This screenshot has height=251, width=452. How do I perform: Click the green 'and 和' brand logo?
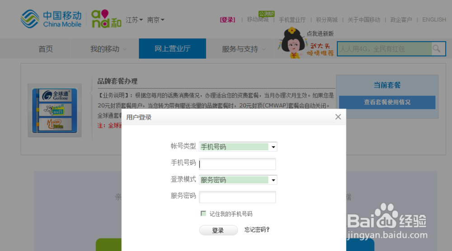(106, 19)
